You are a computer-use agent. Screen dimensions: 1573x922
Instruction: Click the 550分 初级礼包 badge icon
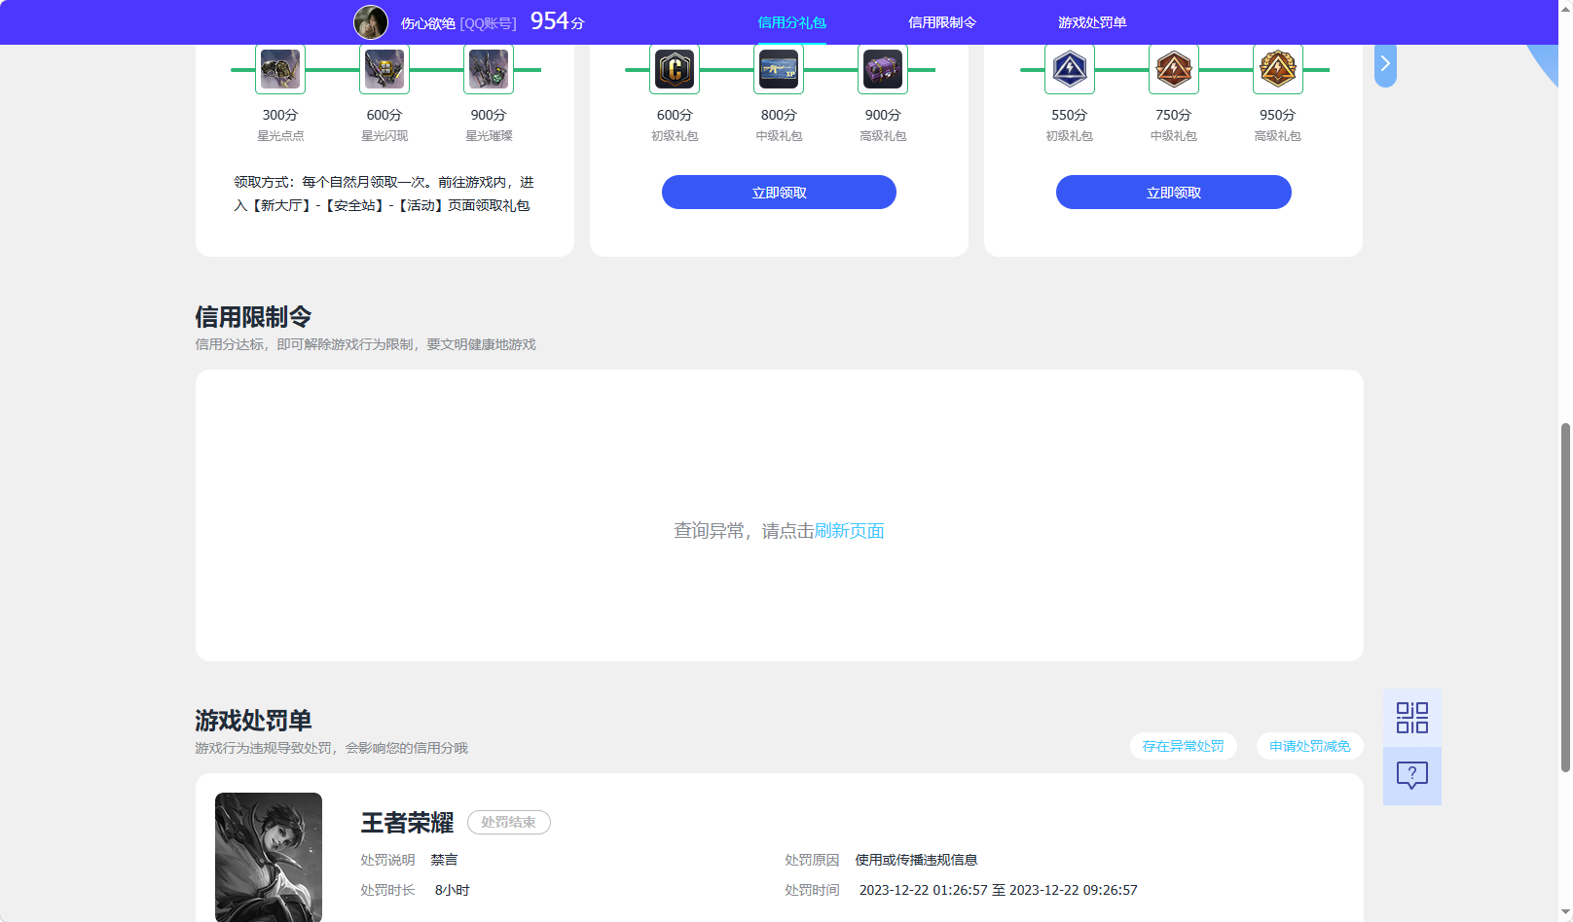pos(1069,68)
